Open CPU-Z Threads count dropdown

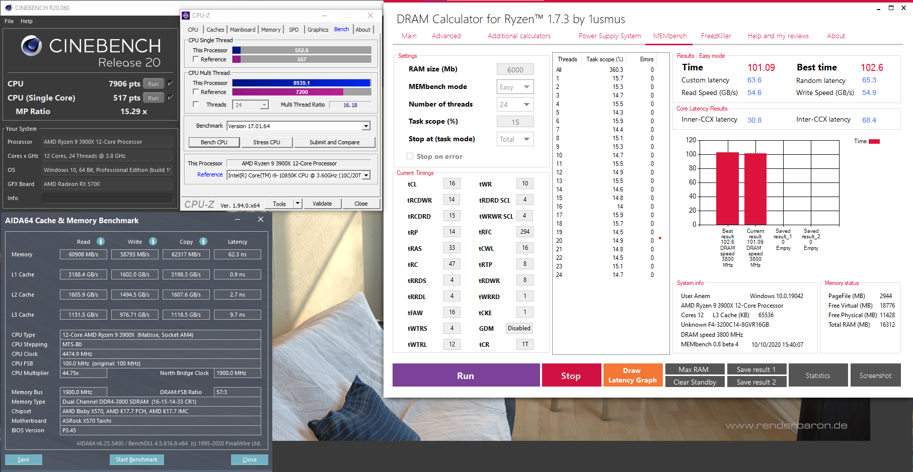click(x=264, y=105)
